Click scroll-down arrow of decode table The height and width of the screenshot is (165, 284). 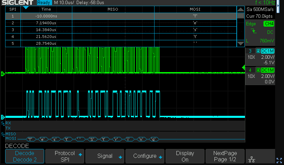241,43
